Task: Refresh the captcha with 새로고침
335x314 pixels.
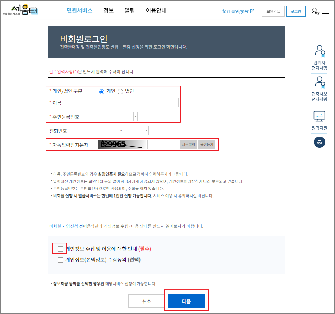Action: point(188,144)
